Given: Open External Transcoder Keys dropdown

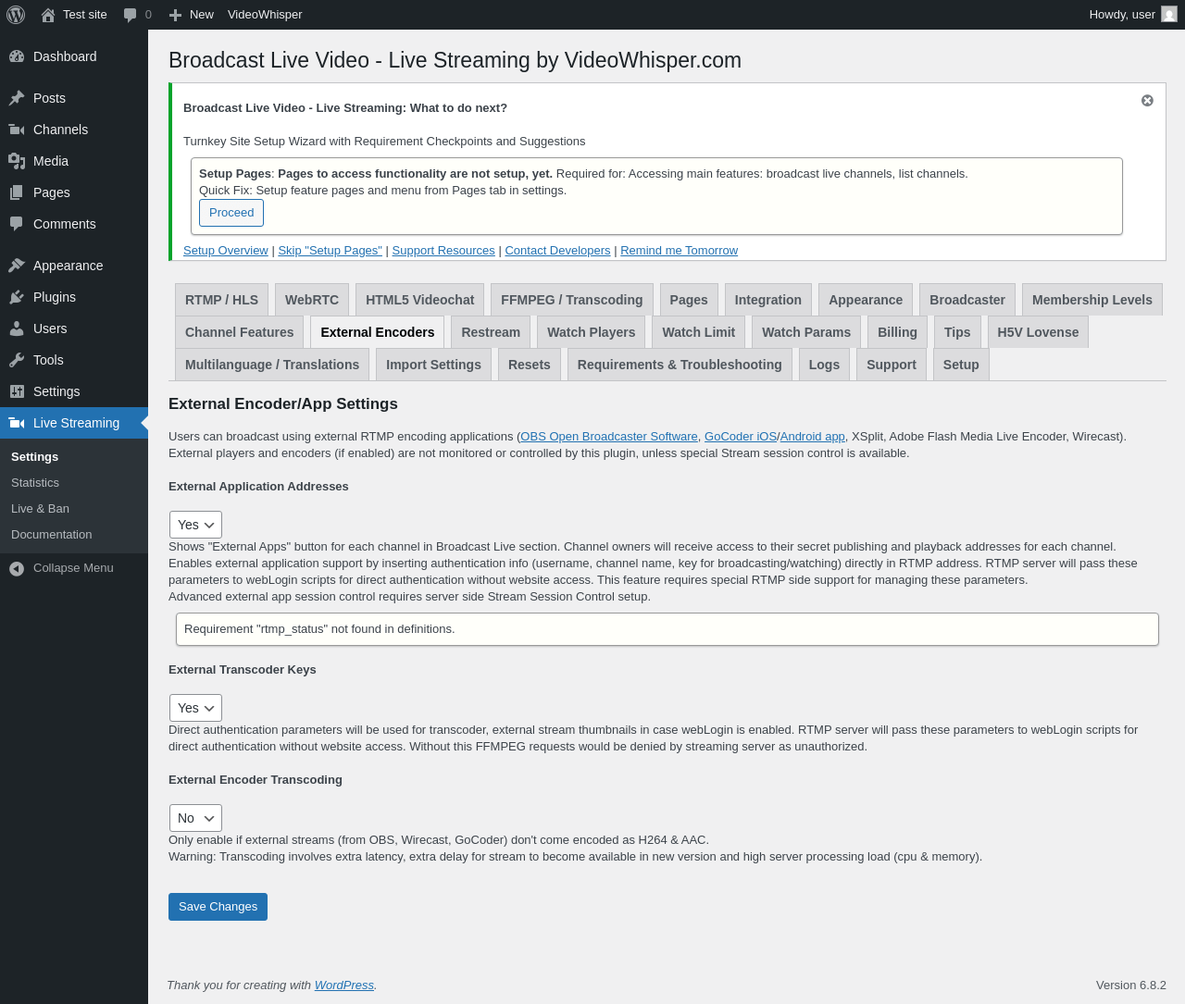Looking at the screenshot, I should pyautogui.click(x=195, y=708).
